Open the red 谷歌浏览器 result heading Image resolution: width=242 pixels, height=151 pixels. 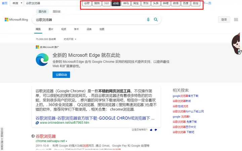tap(46, 136)
